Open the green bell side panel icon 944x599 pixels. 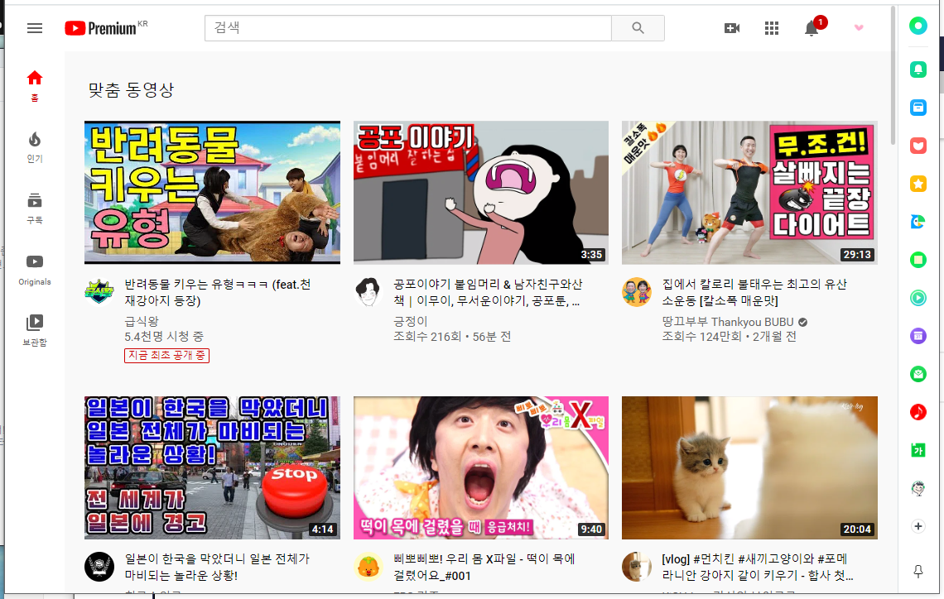(918, 69)
